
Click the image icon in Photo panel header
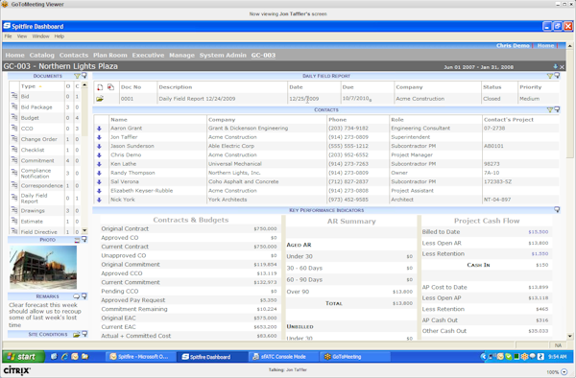(x=77, y=240)
